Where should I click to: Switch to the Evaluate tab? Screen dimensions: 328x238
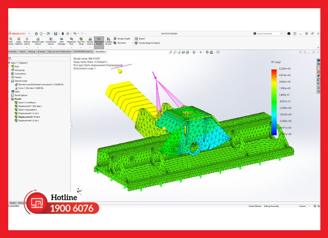pos(41,51)
